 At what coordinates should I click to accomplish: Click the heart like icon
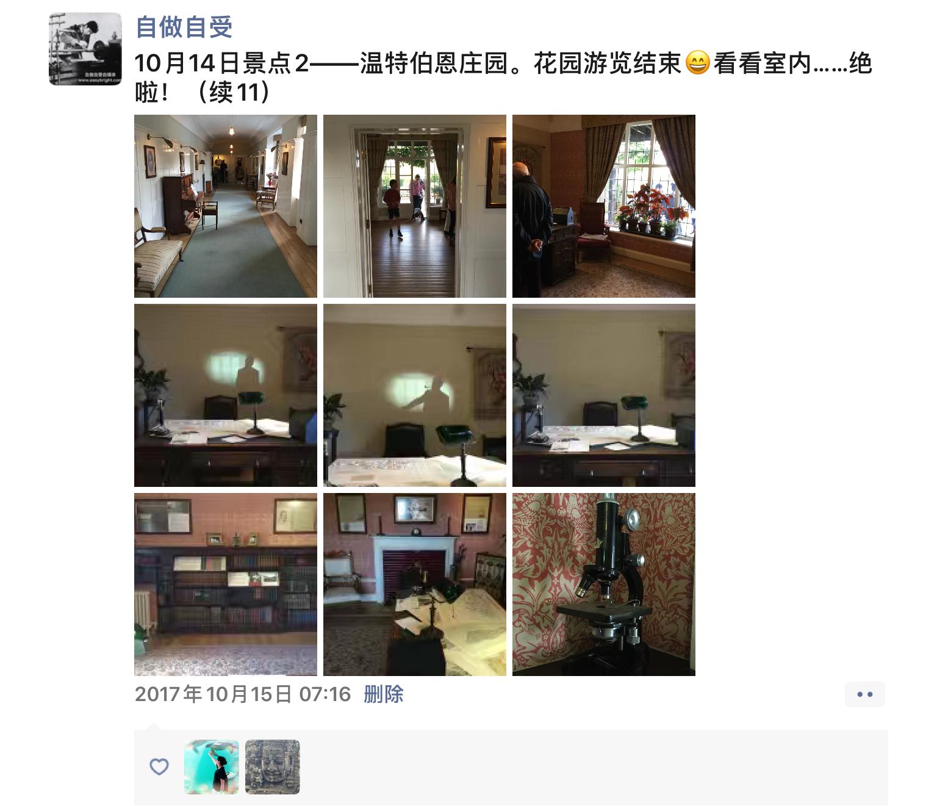click(x=159, y=767)
